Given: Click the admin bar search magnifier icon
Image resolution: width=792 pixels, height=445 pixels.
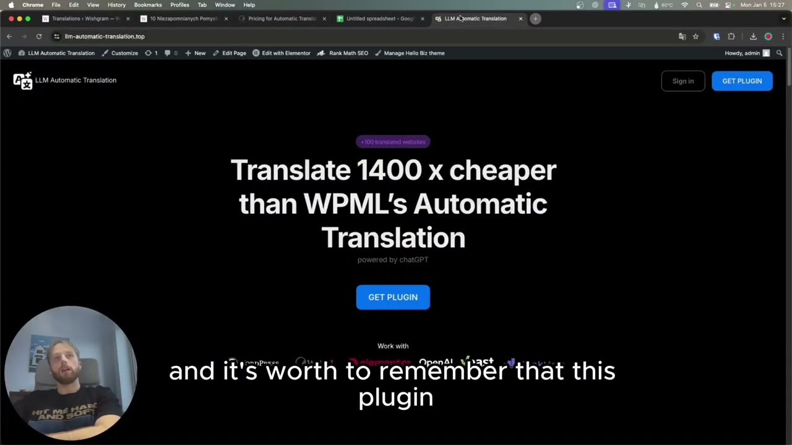Looking at the screenshot, I should 779,53.
